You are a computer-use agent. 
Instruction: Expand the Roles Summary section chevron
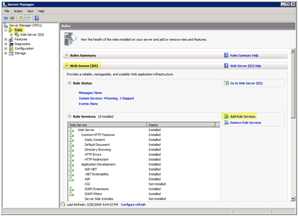[66, 55]
